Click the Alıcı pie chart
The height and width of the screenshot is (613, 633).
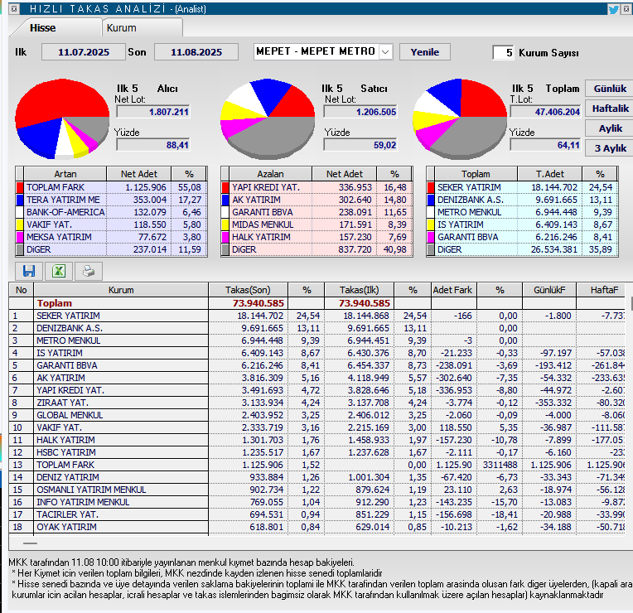click(x=62, y=118)
